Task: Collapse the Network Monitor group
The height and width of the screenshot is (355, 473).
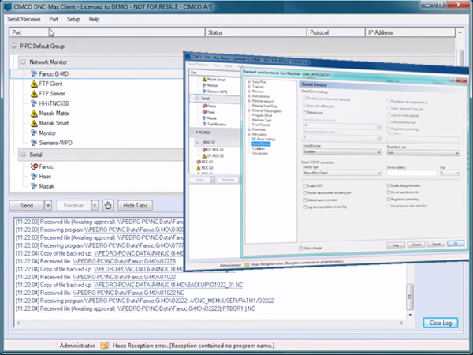Action: pyautogui.click(x=23, y=62)
